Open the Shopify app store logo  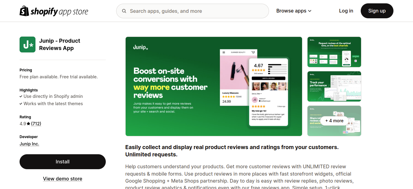[x=54, y=11]
